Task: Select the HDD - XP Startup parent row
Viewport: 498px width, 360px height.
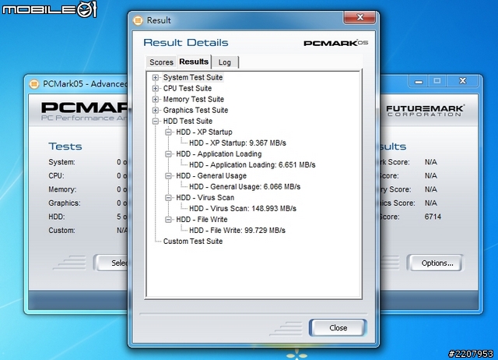Action: (204, 132)
